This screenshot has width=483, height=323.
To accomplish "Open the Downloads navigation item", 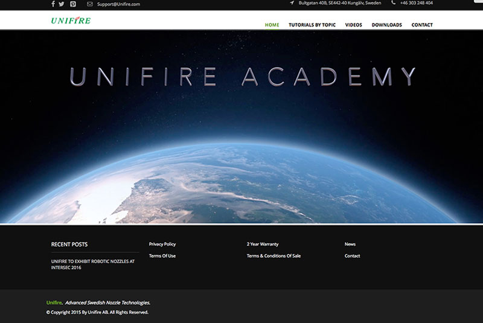I will [386, 25].
